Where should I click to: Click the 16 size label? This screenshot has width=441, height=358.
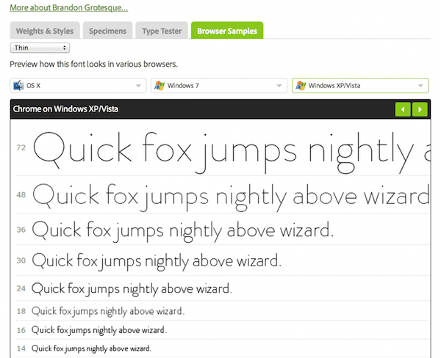[21, 330]
